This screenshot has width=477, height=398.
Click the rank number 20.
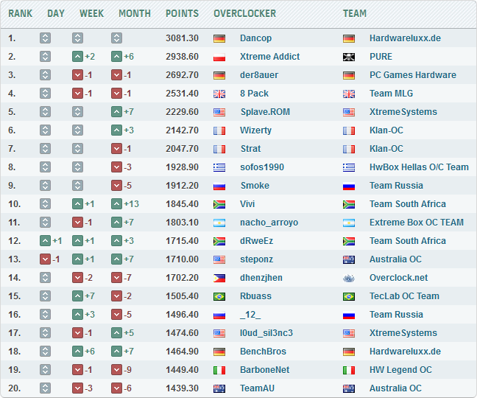(15, 388)
